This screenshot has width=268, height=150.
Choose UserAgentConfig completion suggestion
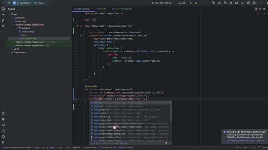(130, 117)
